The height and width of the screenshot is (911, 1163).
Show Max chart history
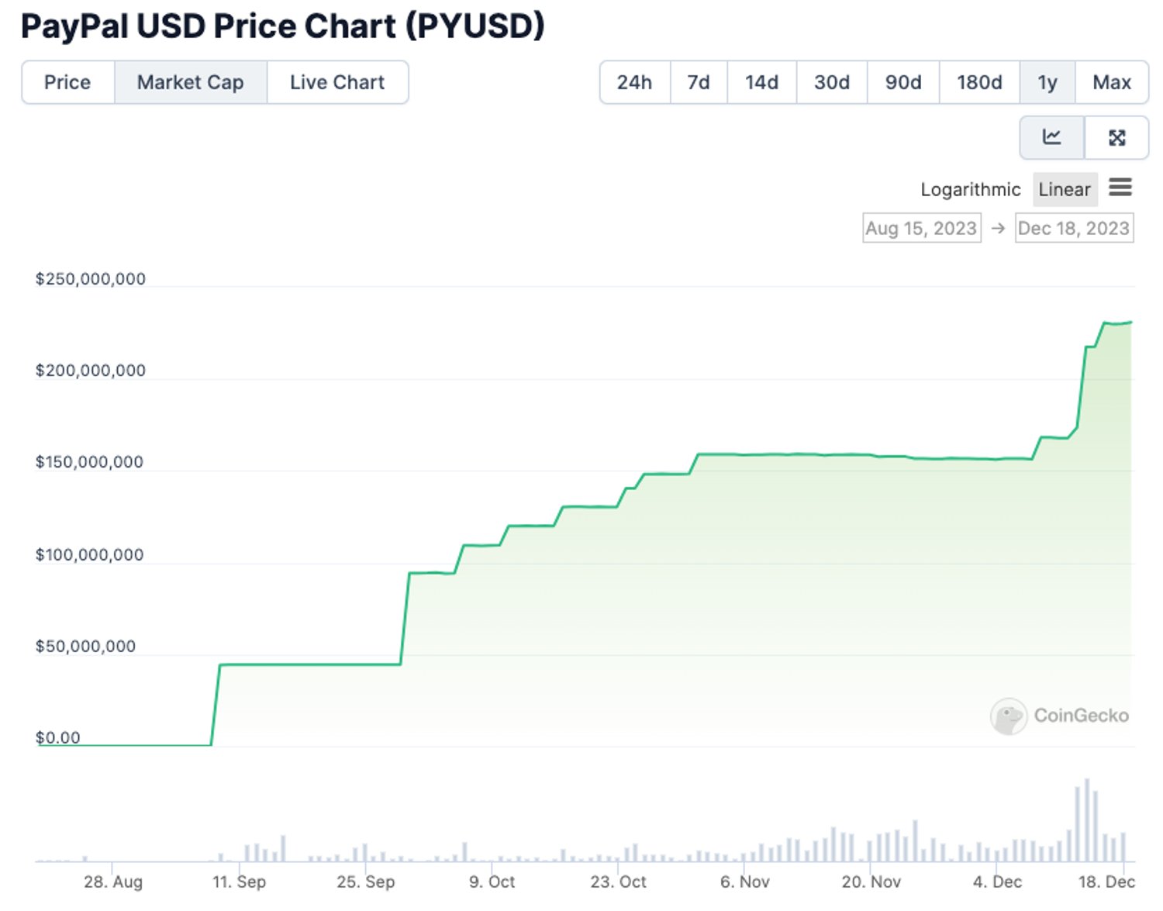tap(1111, 82)
